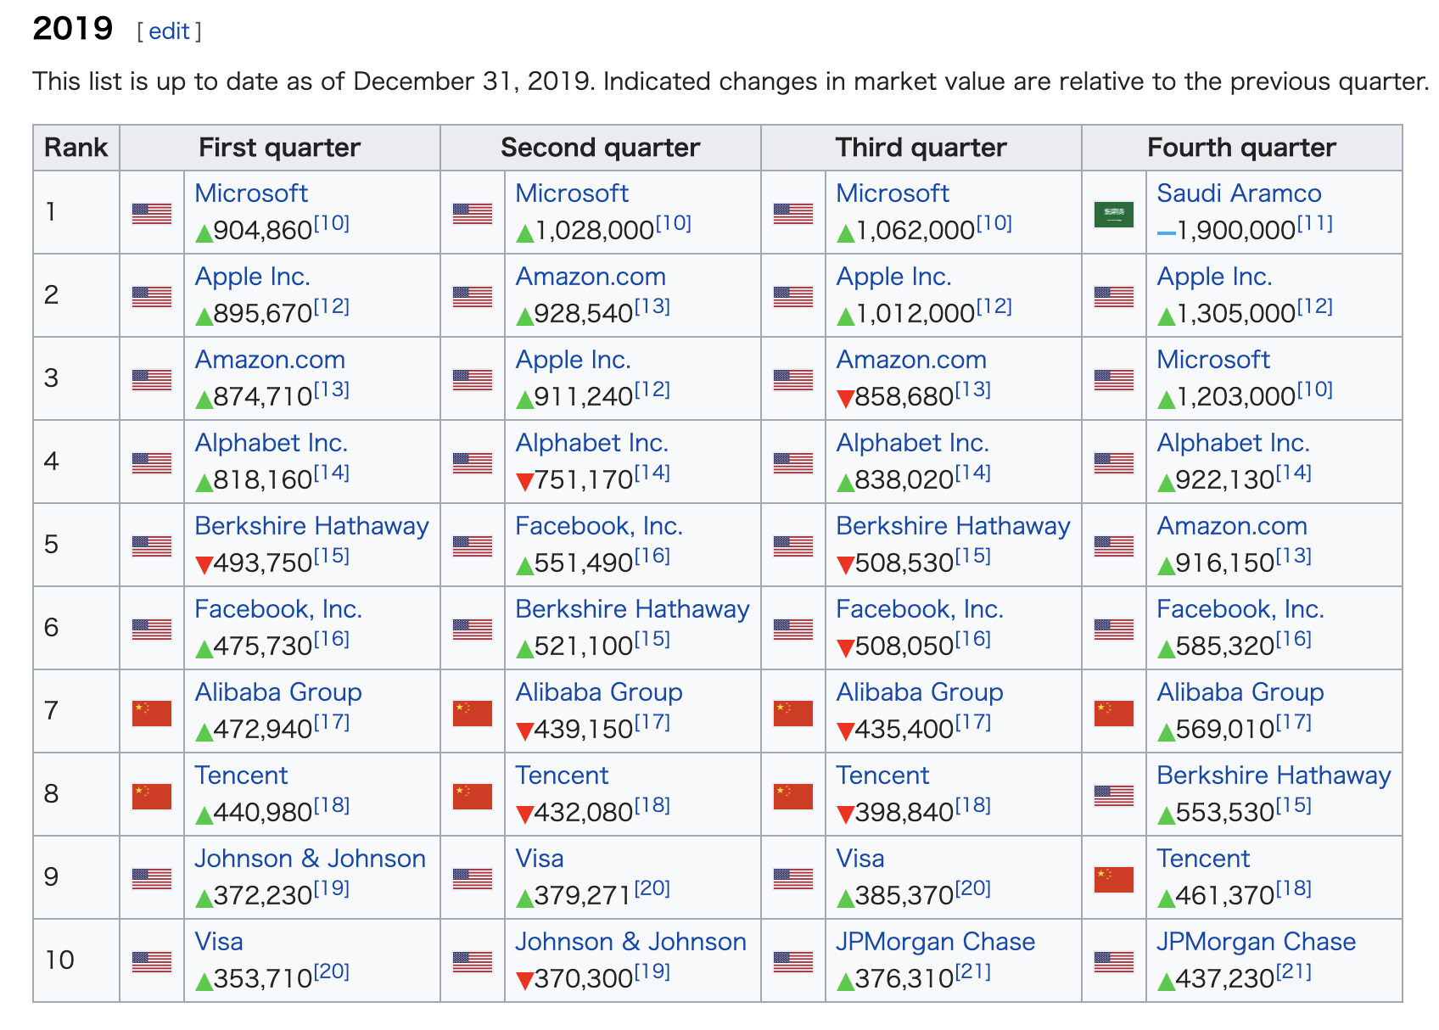The height and width of the screenshot is (1030, 1439).
Task: Click US flag beside Third quarter JPMorgan Chase
Action: point(793,962)
